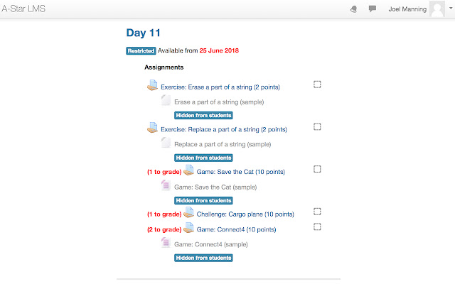Click the Challenge: Cargo plane assignment icon
The height and width of the screenshot is (284, 455).
pos(188,212)
